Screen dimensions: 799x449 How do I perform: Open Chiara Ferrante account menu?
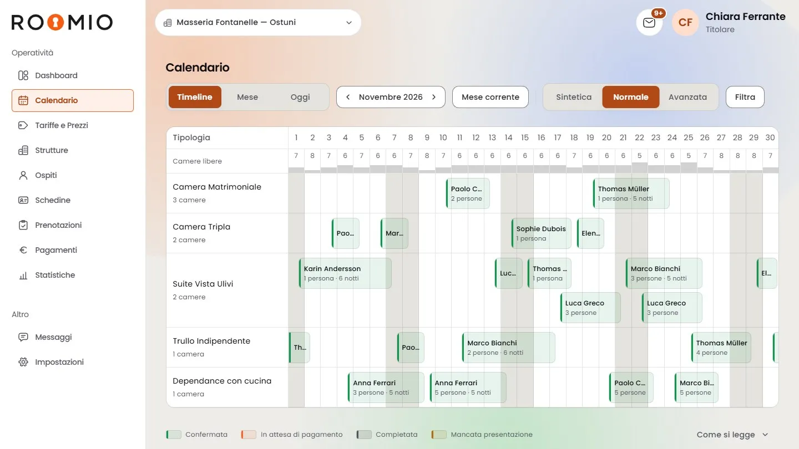tap(745, 23)
